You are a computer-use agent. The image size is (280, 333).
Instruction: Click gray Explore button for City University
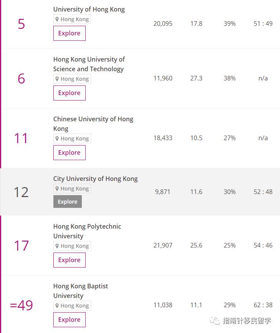pos(67,202)
